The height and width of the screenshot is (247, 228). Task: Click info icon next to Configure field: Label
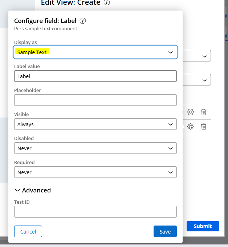(x=83, y=21)
